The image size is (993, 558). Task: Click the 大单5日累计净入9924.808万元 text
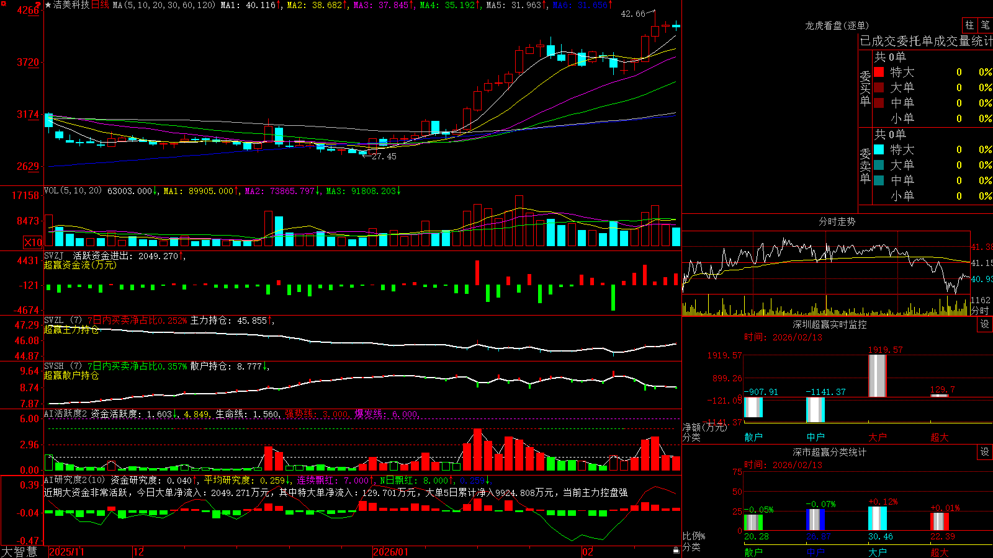pyautogui.click(x=489, y=492)
